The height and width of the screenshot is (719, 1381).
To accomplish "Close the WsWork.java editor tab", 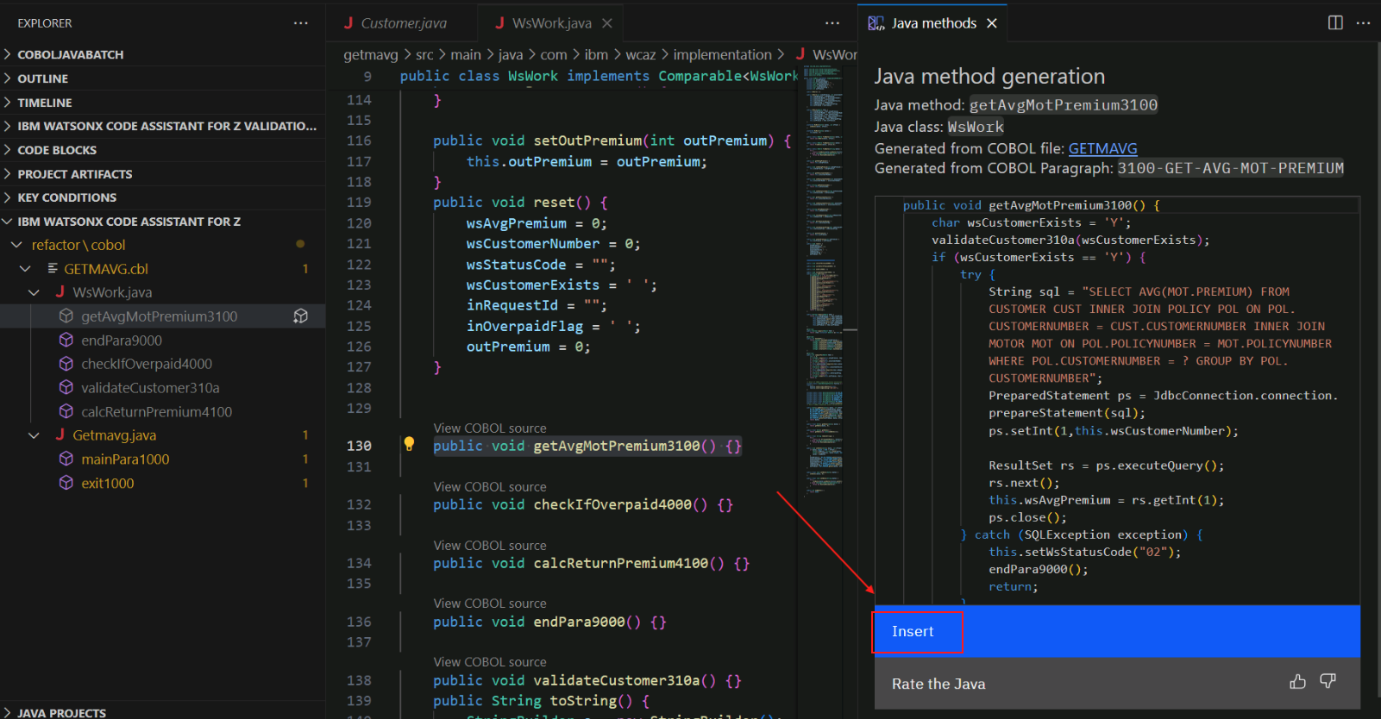I will point(607,23).
